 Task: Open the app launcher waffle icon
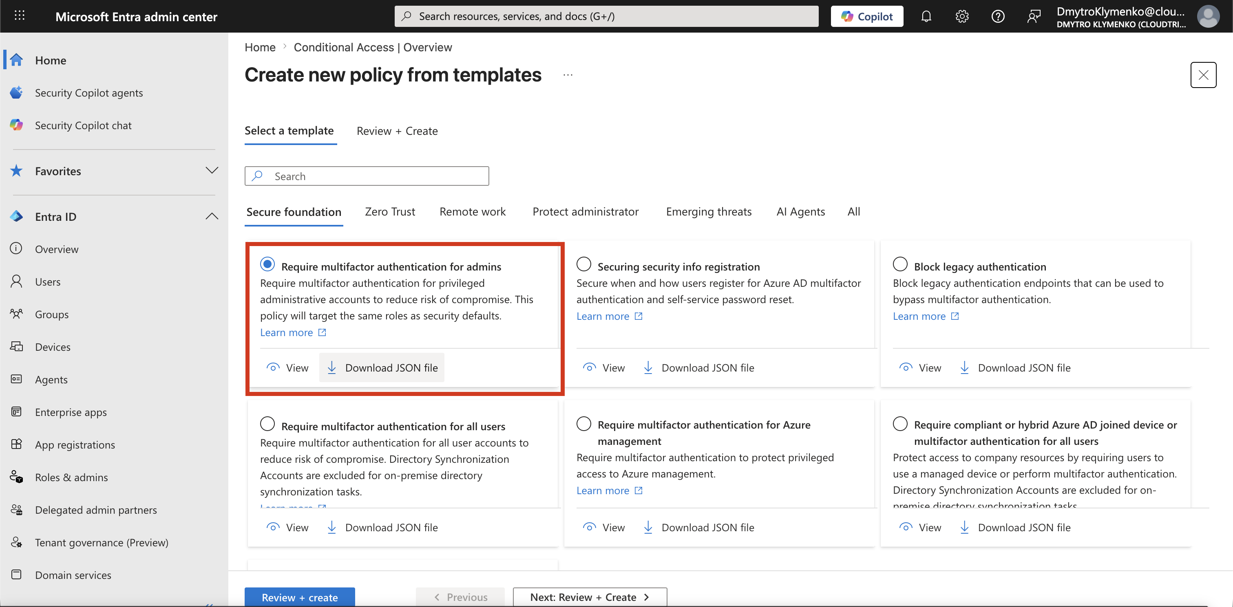[x=19, y=16]
